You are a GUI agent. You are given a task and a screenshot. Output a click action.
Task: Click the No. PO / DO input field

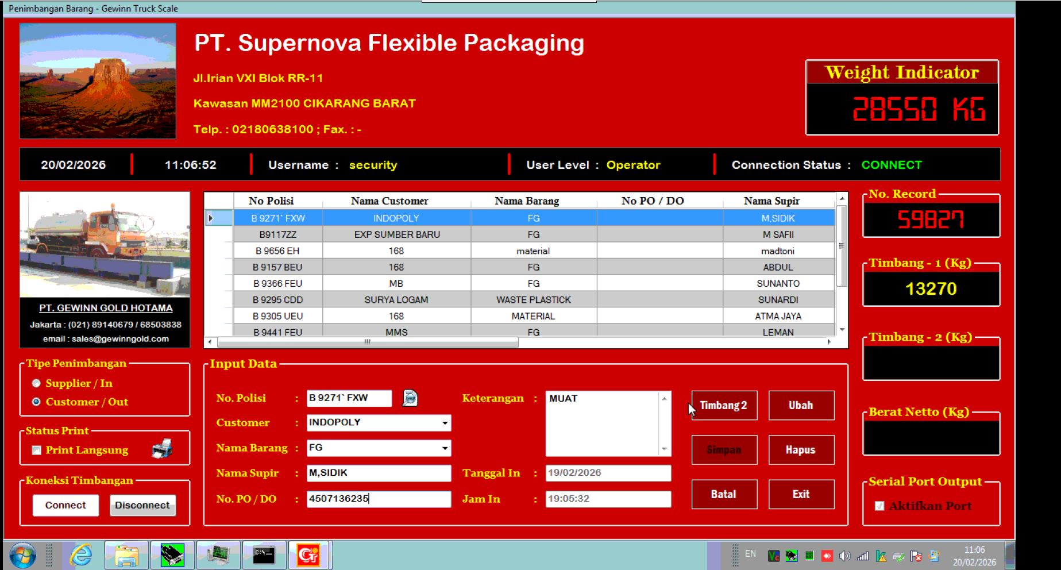click(x=379, y=499)
